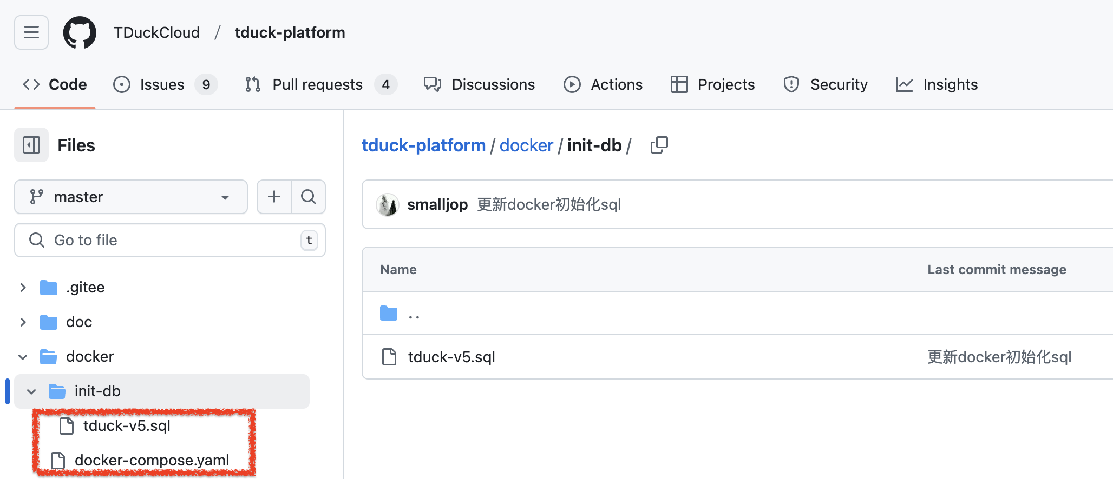Click docker breadcrumb link
This screenshot has width=1113, height=479.
click(526, 145)
